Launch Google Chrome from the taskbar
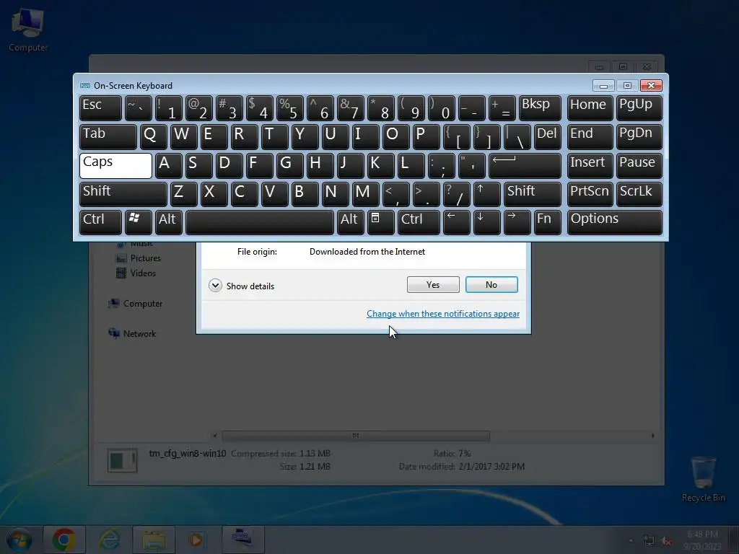The height and width of the screenshot is (554, 739). pyautogui.click(x=64, y=540)
